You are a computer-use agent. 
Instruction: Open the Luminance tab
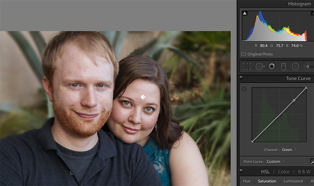click(x=293, y=181)
